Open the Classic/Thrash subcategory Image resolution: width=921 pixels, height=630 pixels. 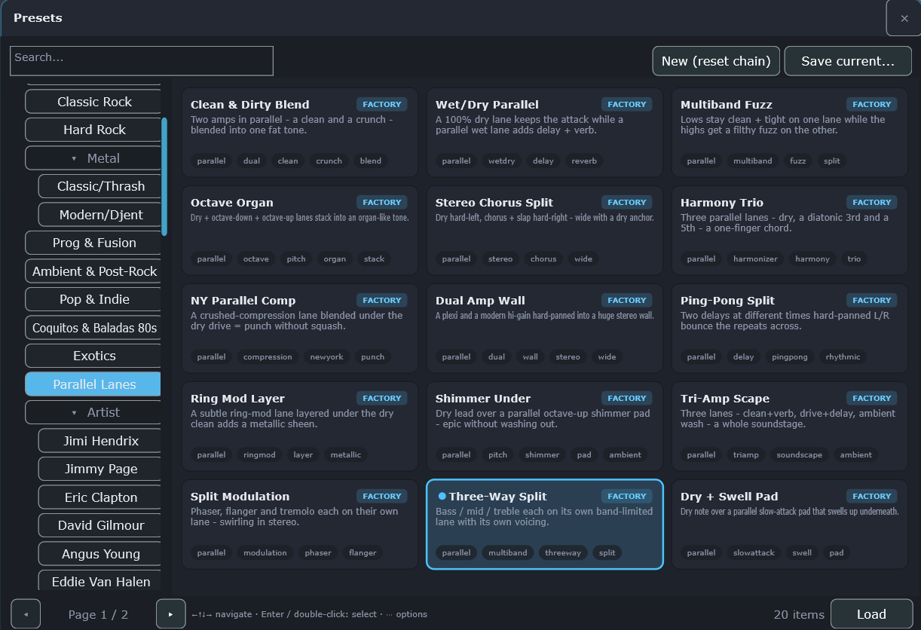(x=101, y=186)
